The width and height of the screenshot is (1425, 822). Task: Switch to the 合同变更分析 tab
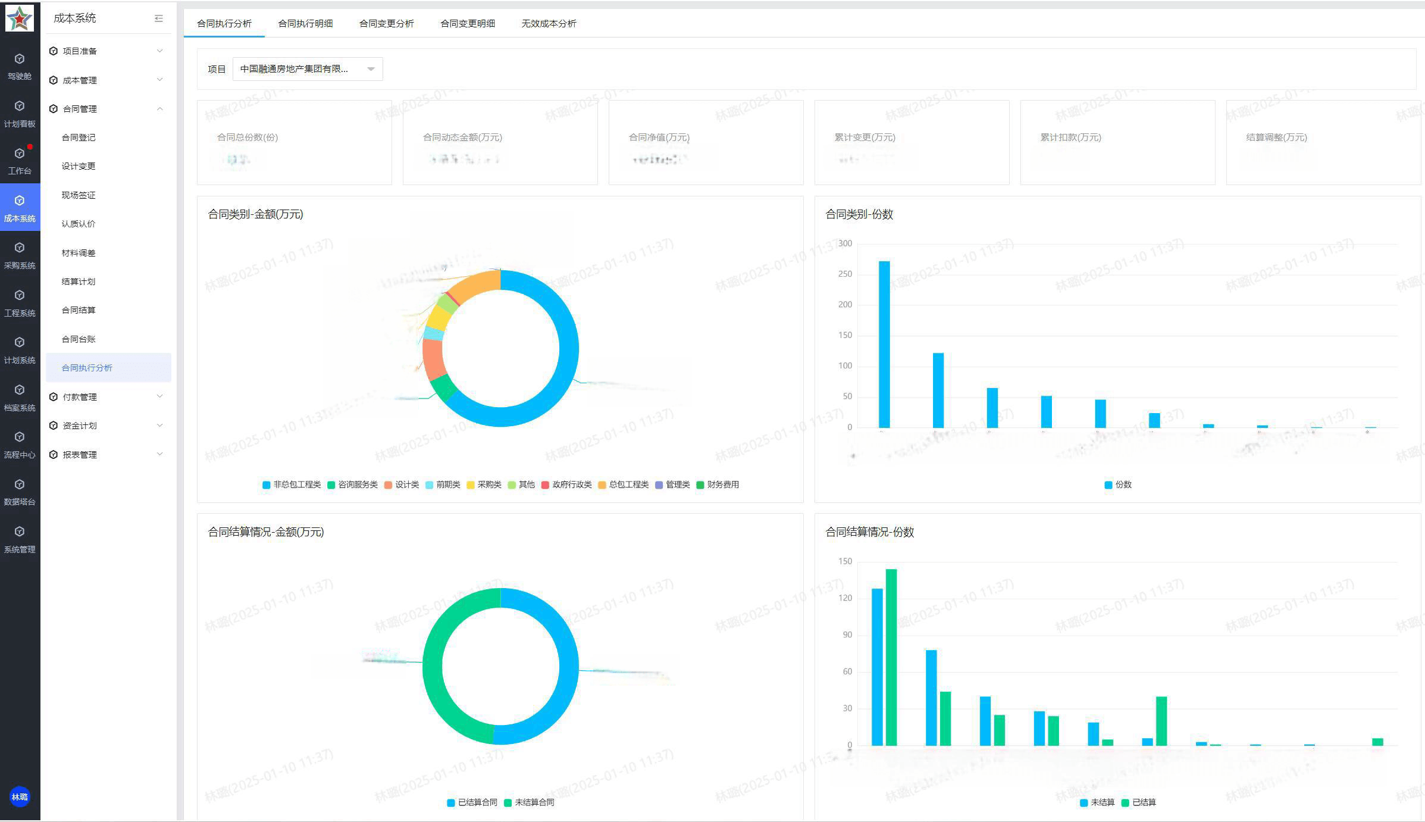click(386, 24)
